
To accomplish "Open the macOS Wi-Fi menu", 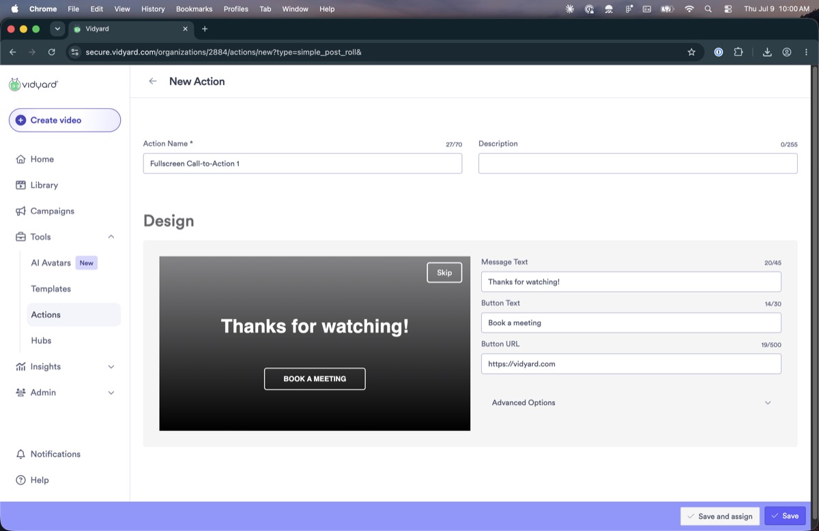I will [689, 9].
